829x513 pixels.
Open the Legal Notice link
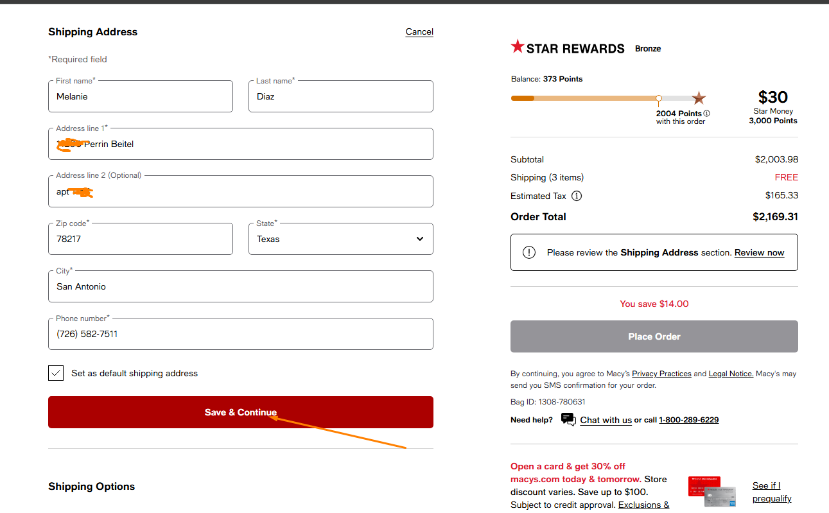[731, 374]
